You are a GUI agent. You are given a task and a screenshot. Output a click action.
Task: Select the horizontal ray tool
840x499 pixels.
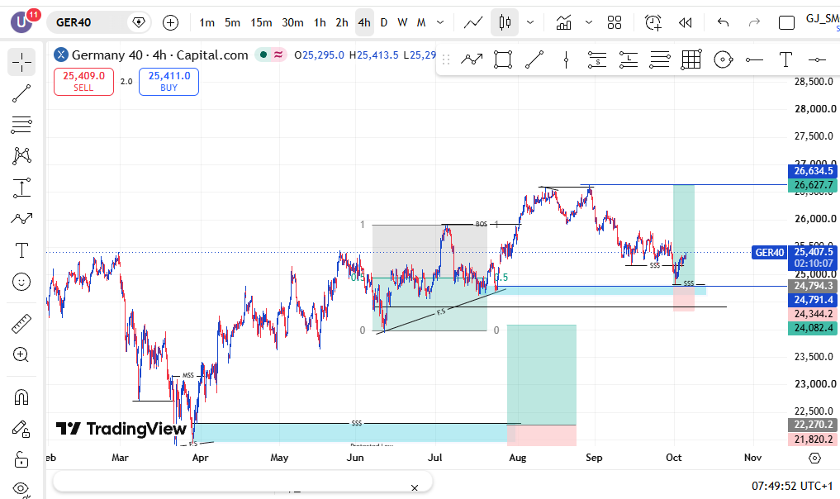tap(754, 59)
